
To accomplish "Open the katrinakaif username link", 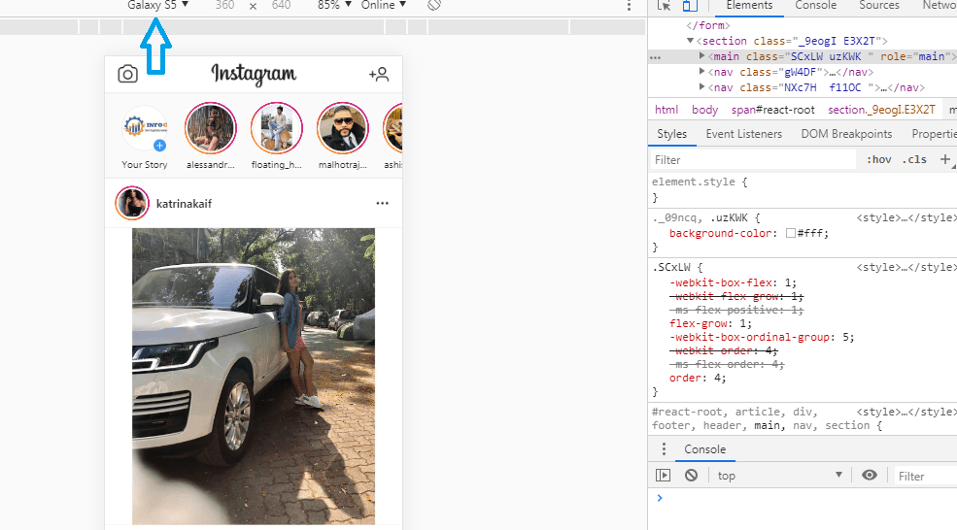I will point(184,204).
